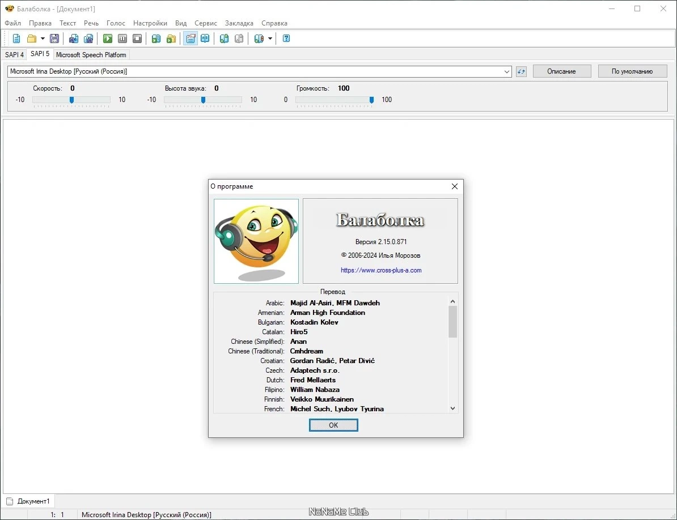The width and height of the screenshot is (677, 520).
Task: Close the О программе dialog
Action: click(x=455, y=186)
